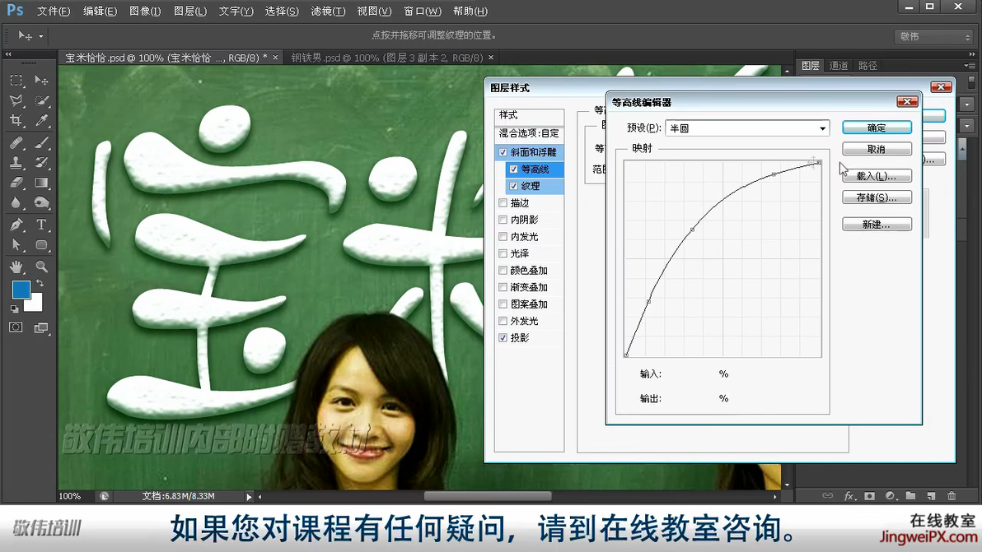
Task: Select the History Brush tool
Action: point(41,163)
